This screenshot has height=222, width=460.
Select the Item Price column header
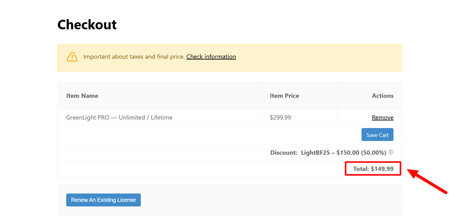[x=284, y=96]
